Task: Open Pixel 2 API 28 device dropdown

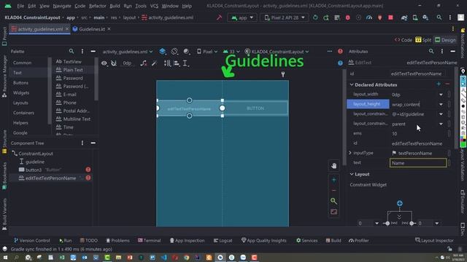Action: click(285, 17)
